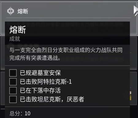Click the description about 烈日分支职业 fireteam
Screen dimensions: 138x118
pyautogui.click(x=66, y=54)
